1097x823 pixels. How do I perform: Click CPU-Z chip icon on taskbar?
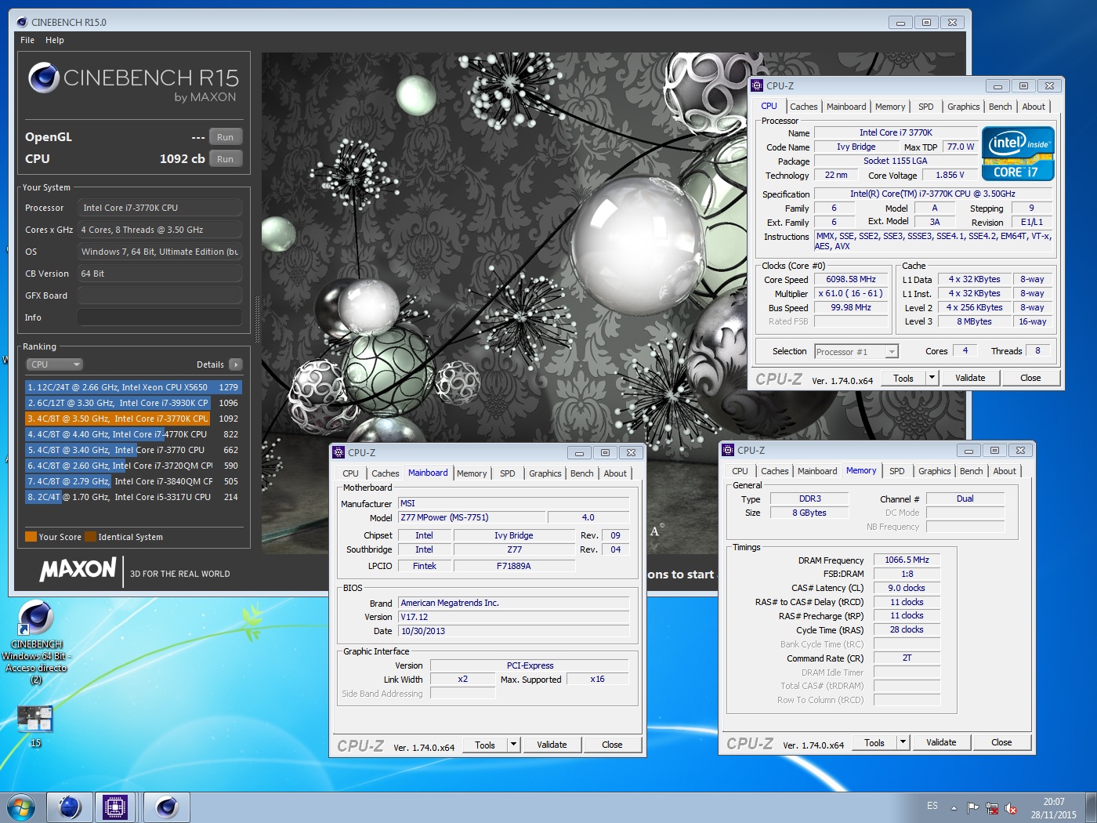pos(115,807)
